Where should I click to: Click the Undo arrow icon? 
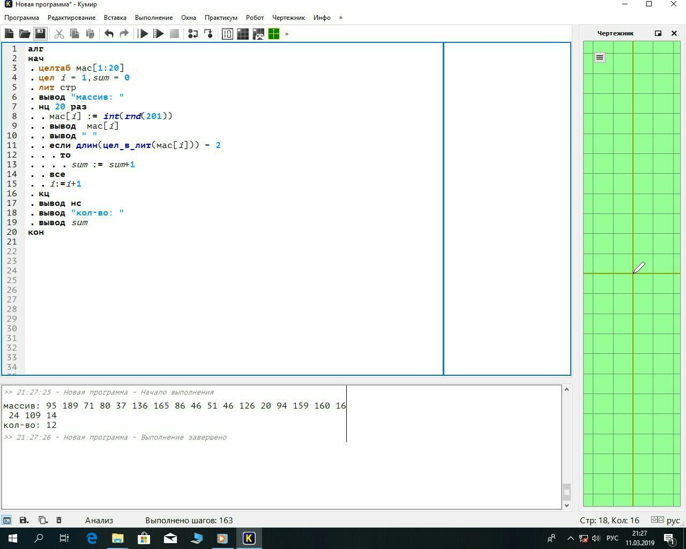point(109,34)
